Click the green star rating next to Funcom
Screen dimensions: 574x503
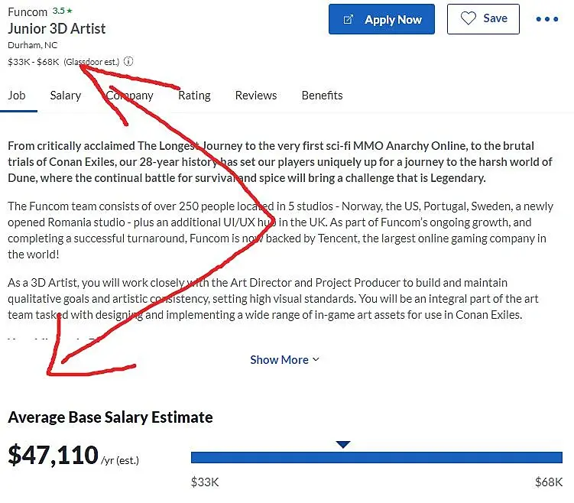click(63, 11)
